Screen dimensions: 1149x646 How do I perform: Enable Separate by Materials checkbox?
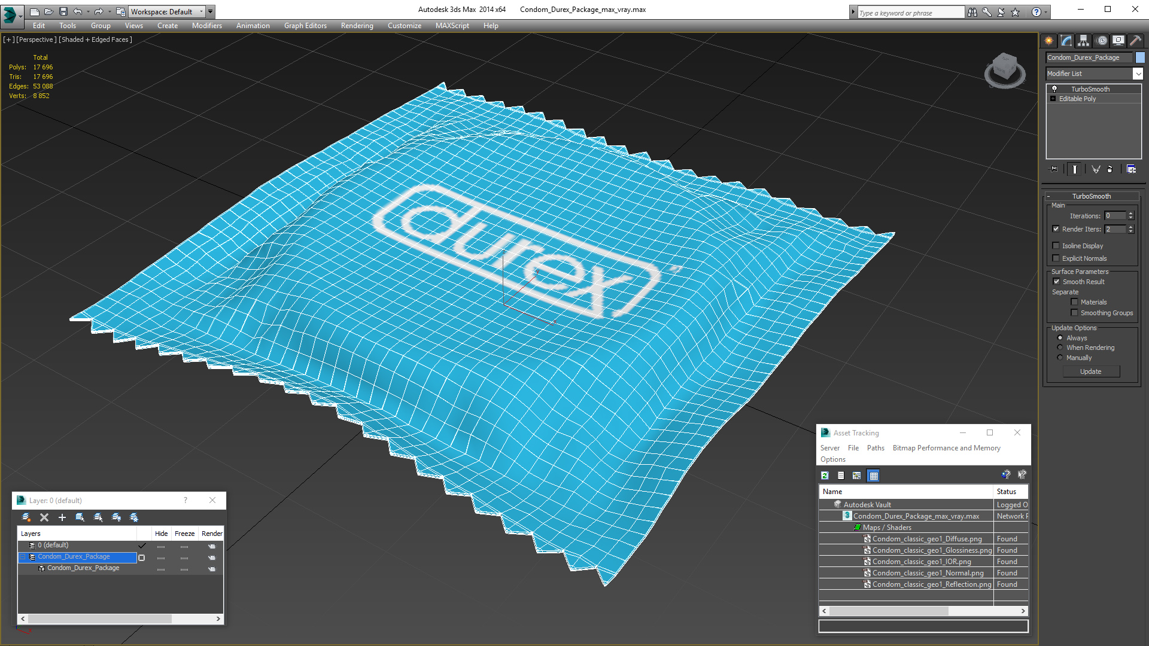[x=1074, y=302]
